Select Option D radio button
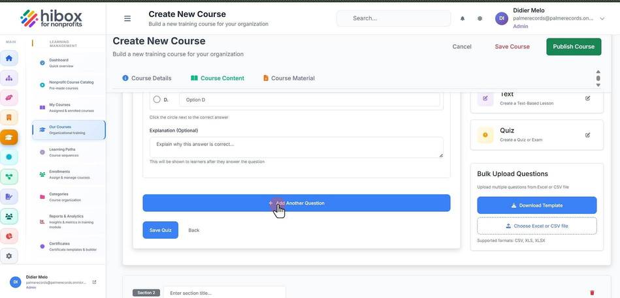The height and width of the screenshot is (298, 620). click(157, 100)
